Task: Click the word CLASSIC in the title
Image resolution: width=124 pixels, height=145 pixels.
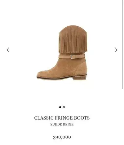Action: tap(44, 118)
